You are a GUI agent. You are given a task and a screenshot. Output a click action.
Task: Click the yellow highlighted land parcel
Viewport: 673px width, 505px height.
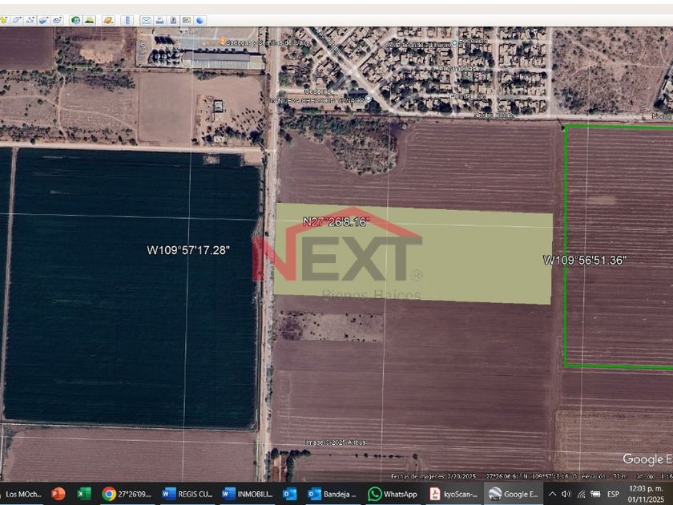pyautogui.click(x=413, y=254)
